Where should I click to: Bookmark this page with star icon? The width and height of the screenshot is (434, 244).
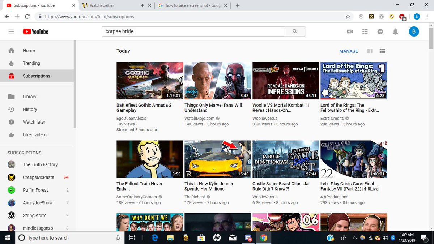click(x=348, y=17)
